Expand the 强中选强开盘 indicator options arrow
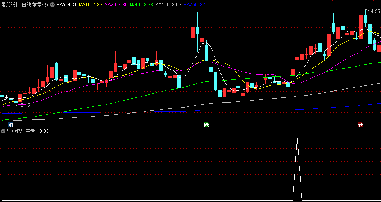Viewport: 381px width, 202px height. pyautogui.click(x=3, y=132)
